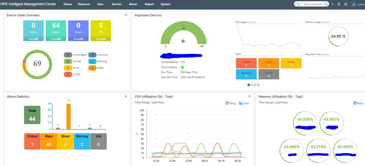
Task: Click the bookmark icon in header
Action: pyautogui.click(x=346, y=4)
